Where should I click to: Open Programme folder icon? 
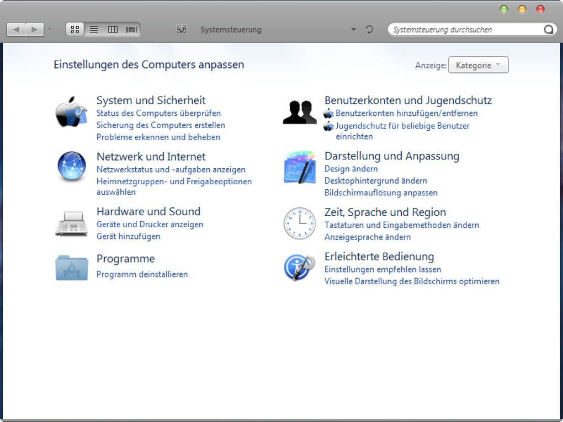71,268
